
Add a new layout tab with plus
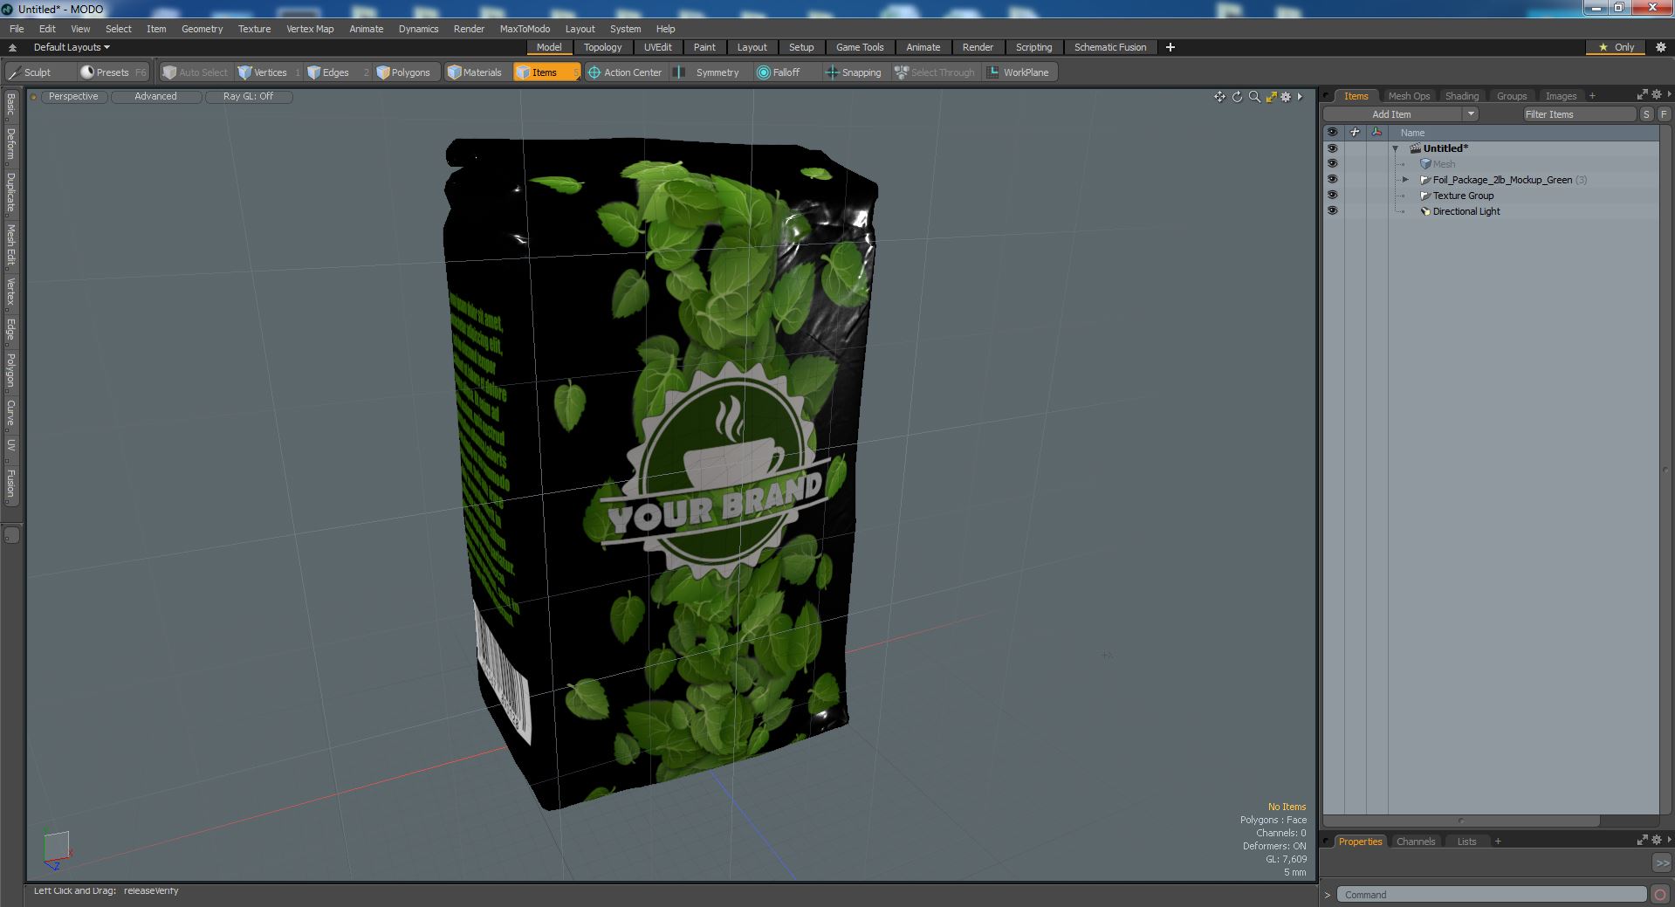click(x=1170, y=47)
